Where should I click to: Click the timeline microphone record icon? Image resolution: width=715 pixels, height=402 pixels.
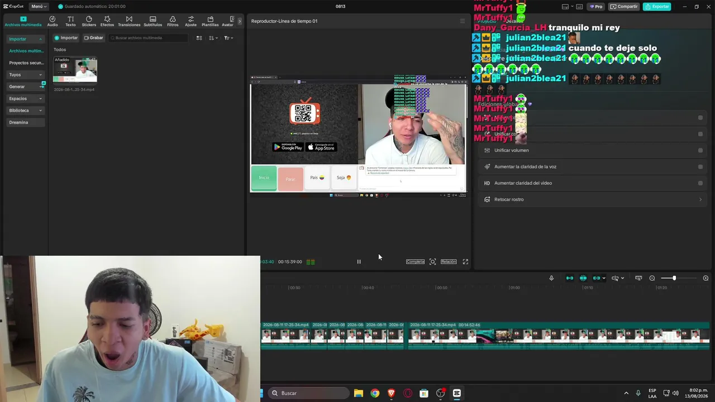point(551,278)
